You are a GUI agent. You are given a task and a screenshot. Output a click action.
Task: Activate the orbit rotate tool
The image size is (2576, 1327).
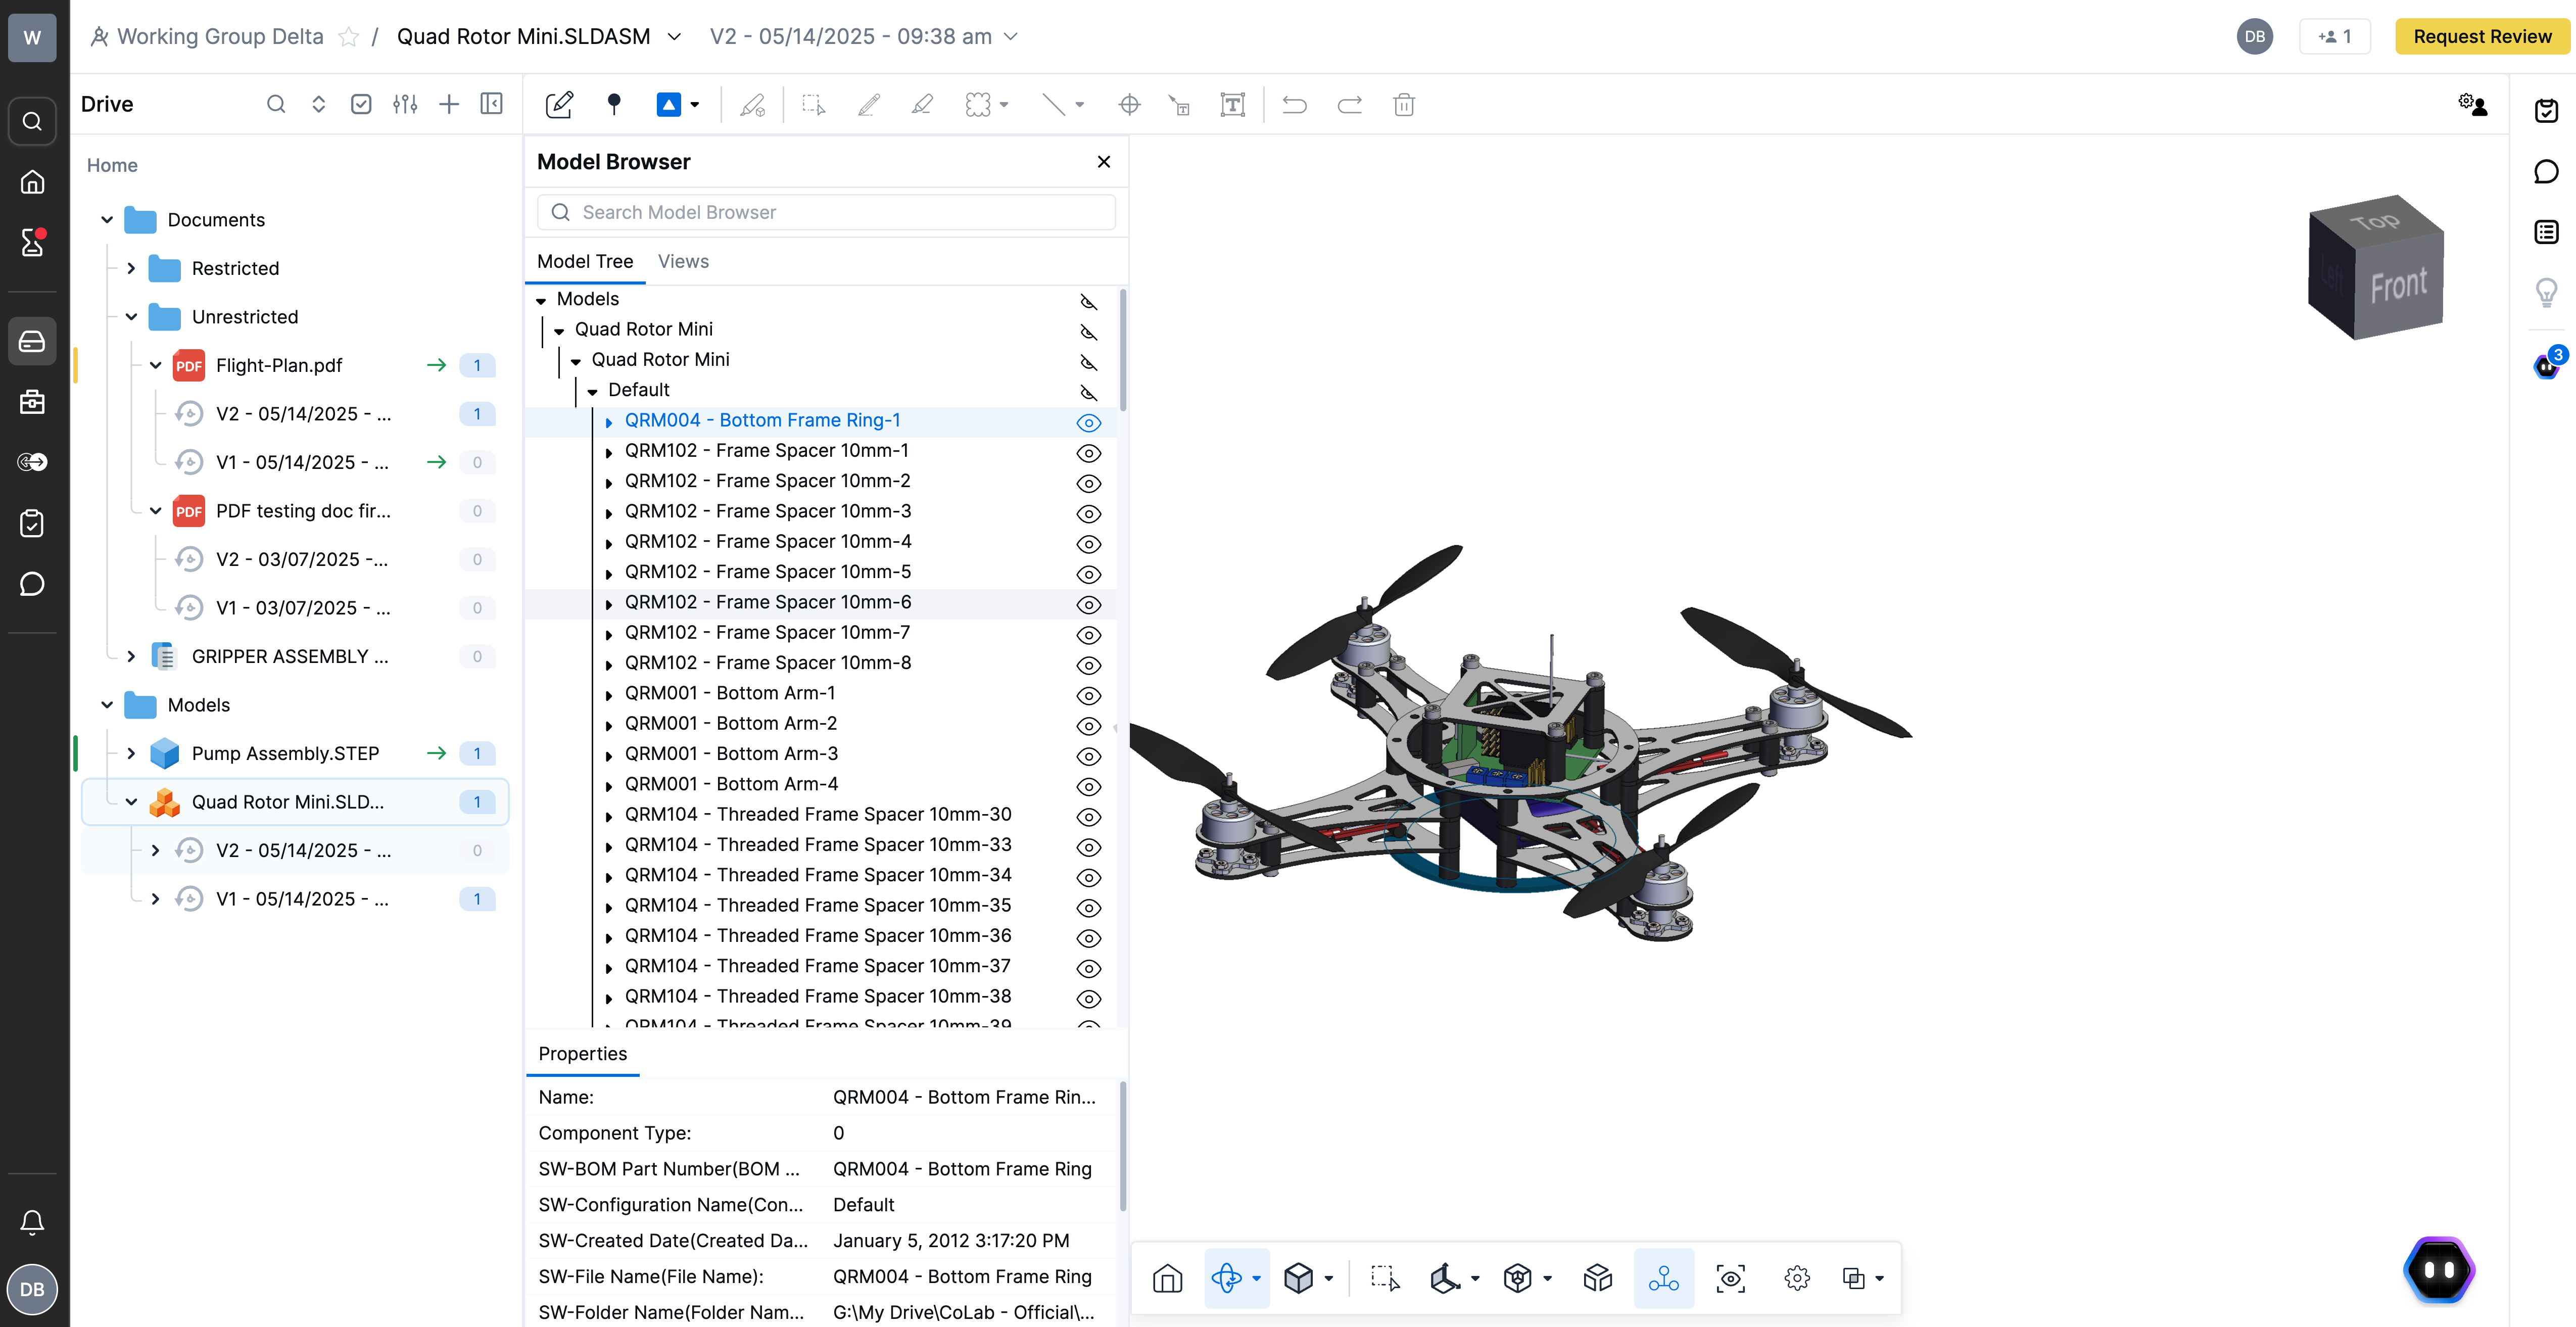point(1226,1278)
